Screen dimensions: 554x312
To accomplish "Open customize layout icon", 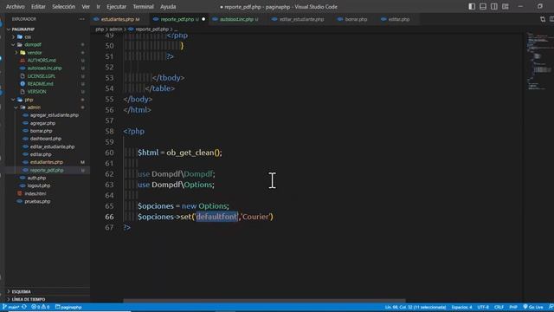I will (506, 6).
